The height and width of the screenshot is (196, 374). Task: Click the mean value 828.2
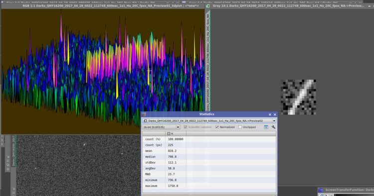point(172,151)
